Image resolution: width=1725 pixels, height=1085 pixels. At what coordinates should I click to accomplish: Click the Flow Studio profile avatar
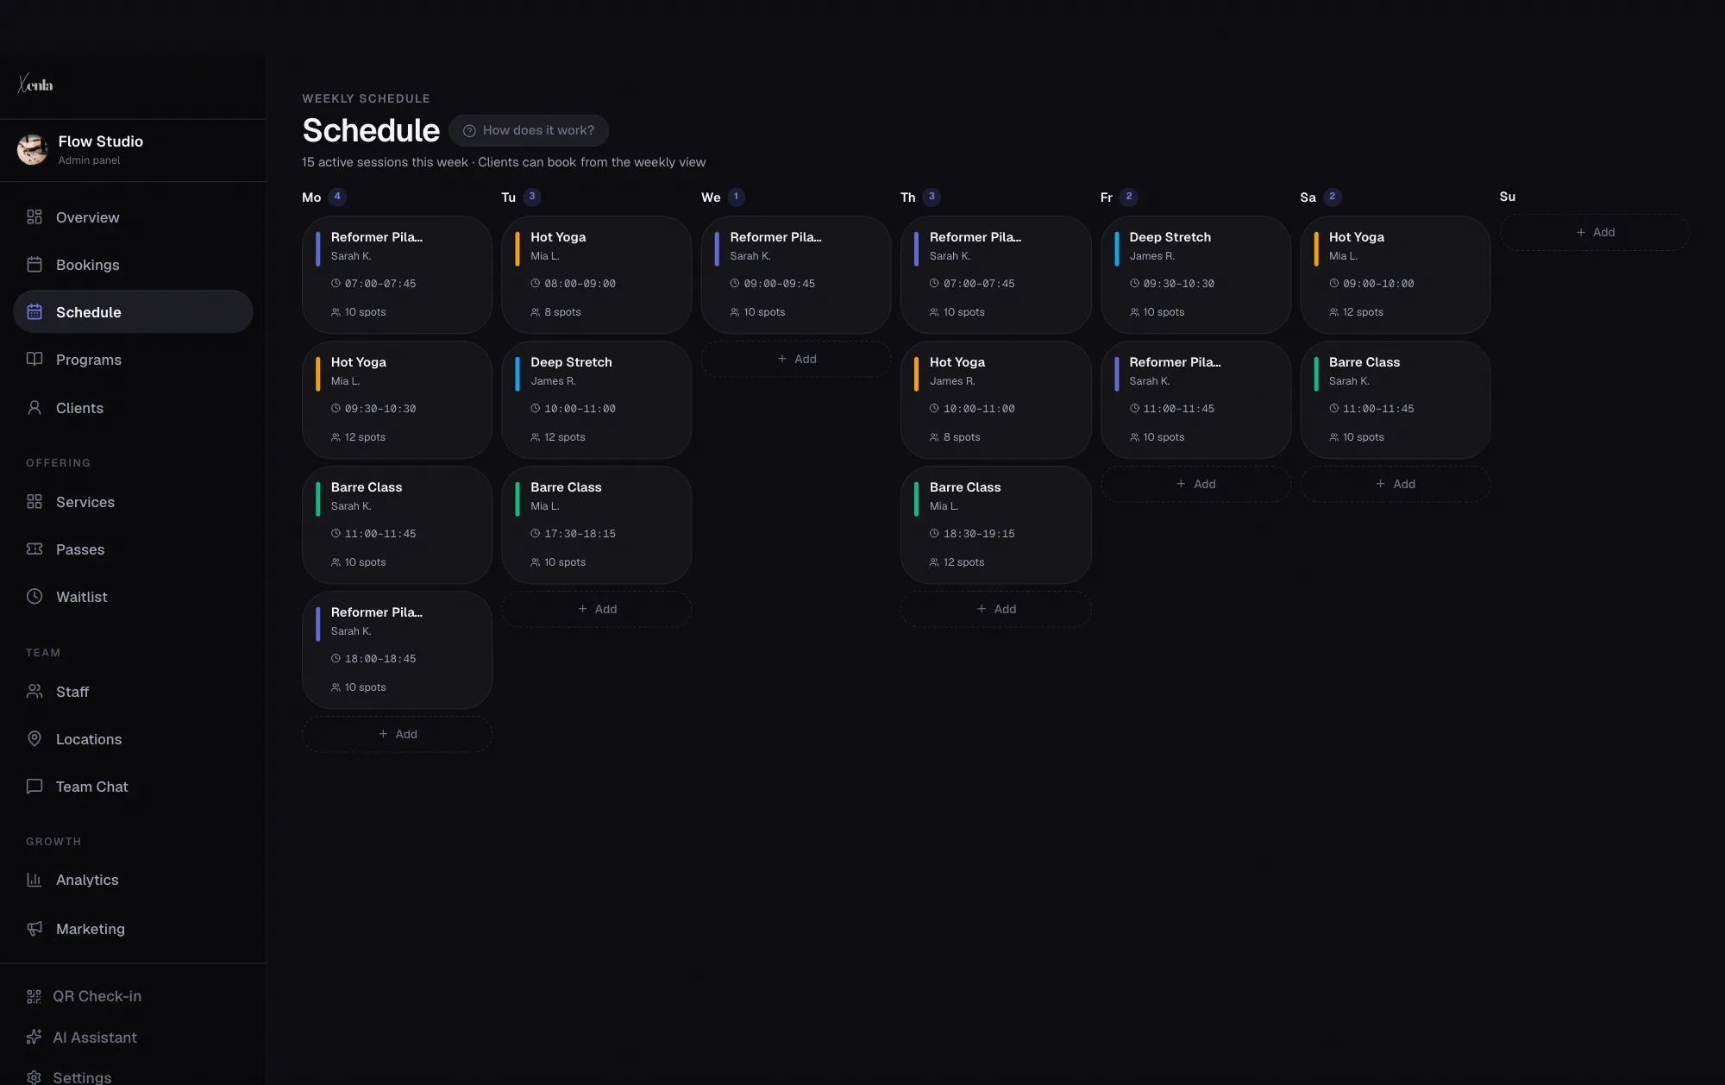tap(33, 149)
